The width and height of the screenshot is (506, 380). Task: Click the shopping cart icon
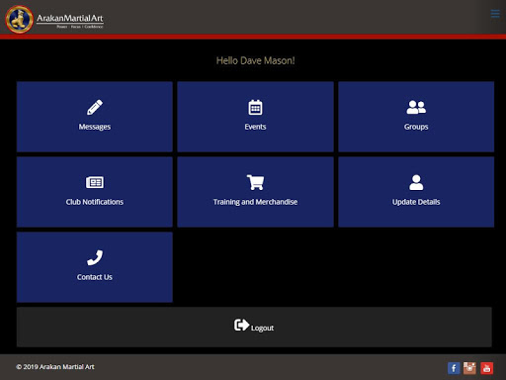(255, 182)
